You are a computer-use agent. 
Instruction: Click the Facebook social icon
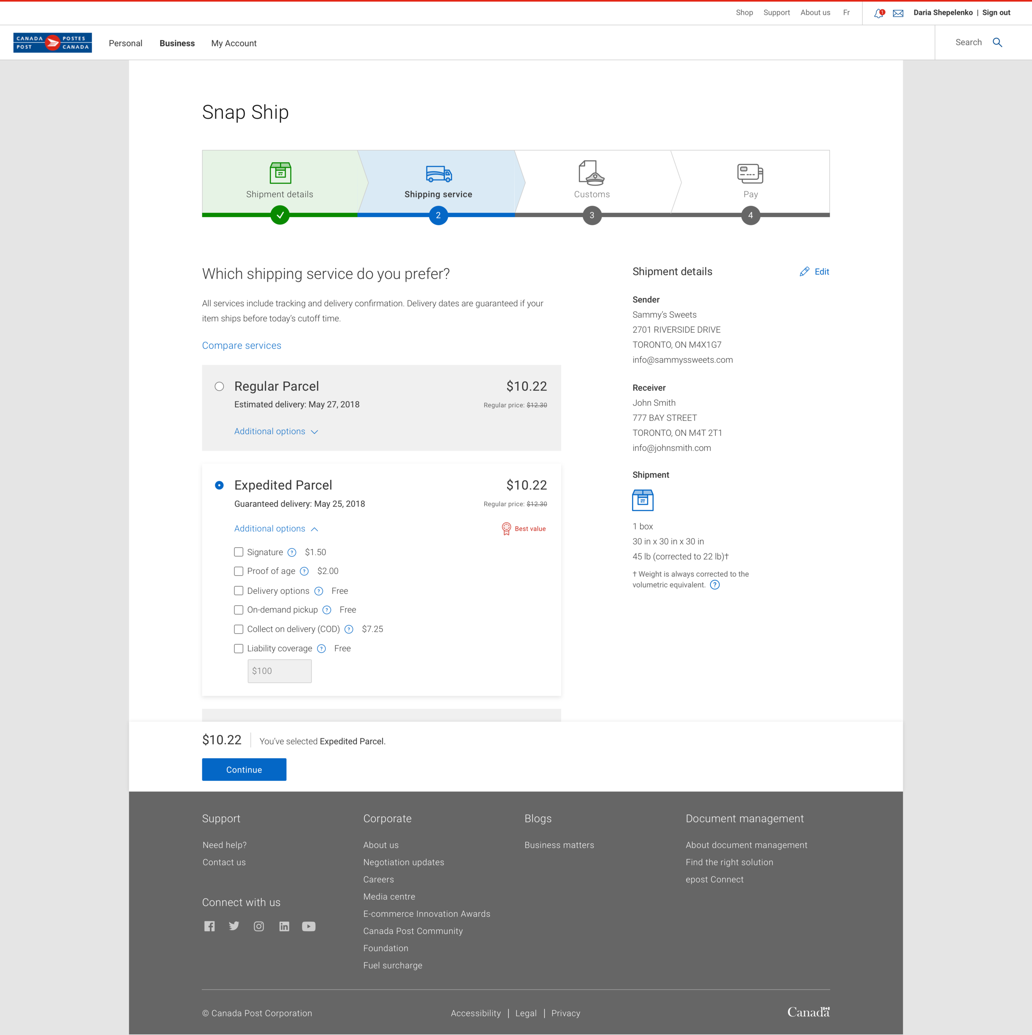tap(209, 926)
